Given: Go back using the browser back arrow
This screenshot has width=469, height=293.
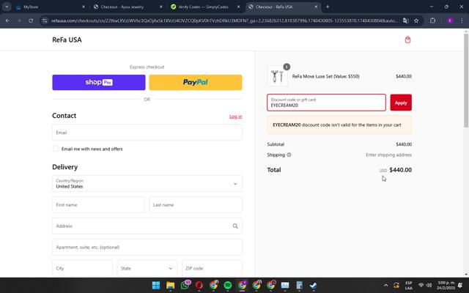Looking at the screenshot, I should [7, 21].
